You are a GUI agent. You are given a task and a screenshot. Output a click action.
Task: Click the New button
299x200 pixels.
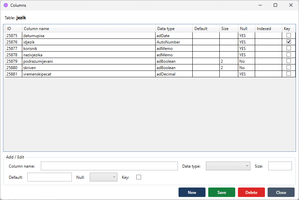192,192
